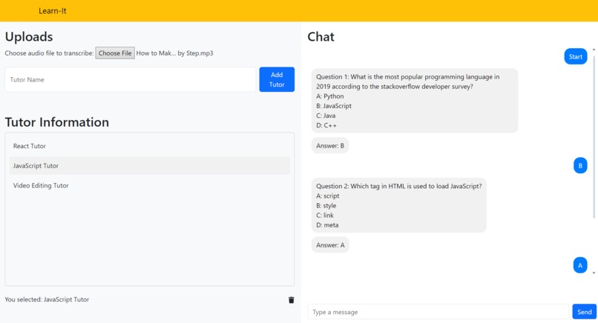Click option A: Python

330,96
